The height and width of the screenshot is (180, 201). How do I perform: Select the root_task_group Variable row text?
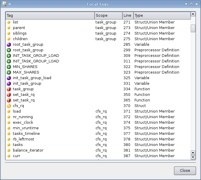pyautogui.click(x=28, y=44)
